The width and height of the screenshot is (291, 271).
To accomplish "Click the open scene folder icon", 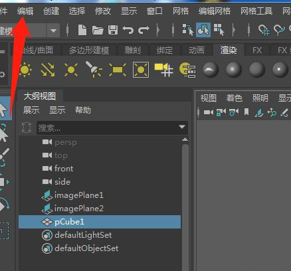I will 98,30.
